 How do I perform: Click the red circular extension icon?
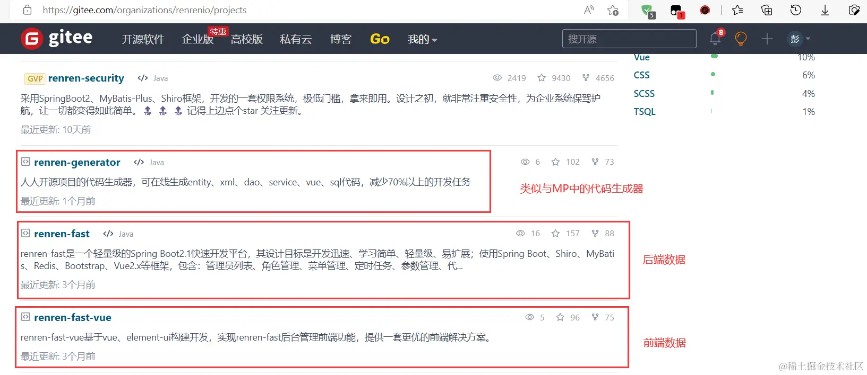[705, 10]
